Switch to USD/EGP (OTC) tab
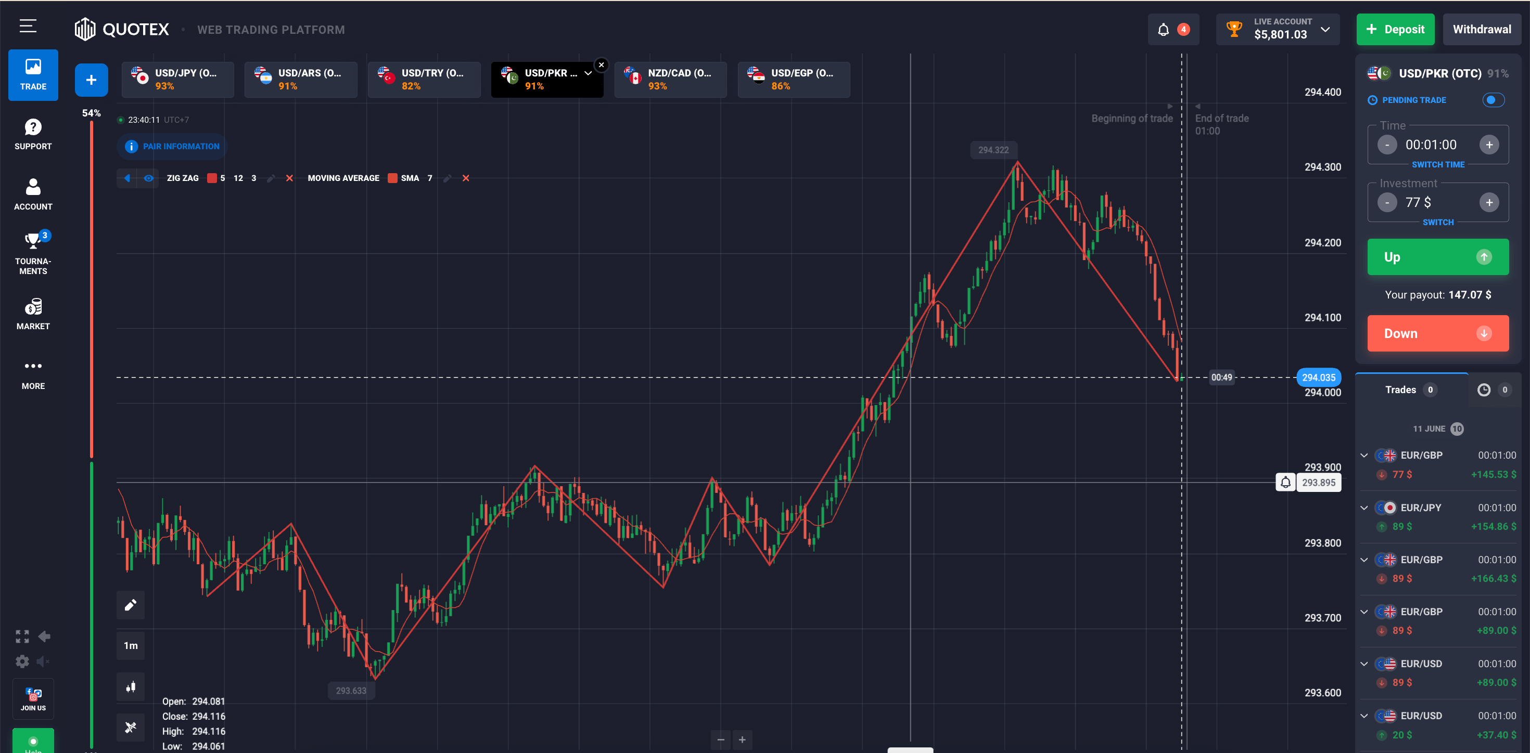Viewport: 1530px width, 753px height. click(794, 80)
